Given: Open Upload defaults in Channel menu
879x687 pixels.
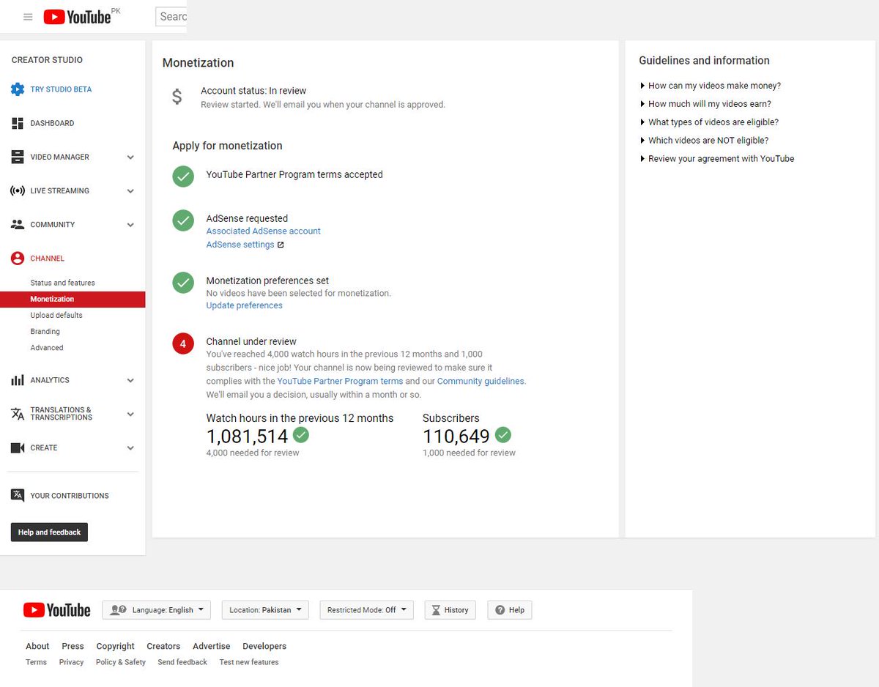Looking at the screenshot, I should click(x=56, y=315).
